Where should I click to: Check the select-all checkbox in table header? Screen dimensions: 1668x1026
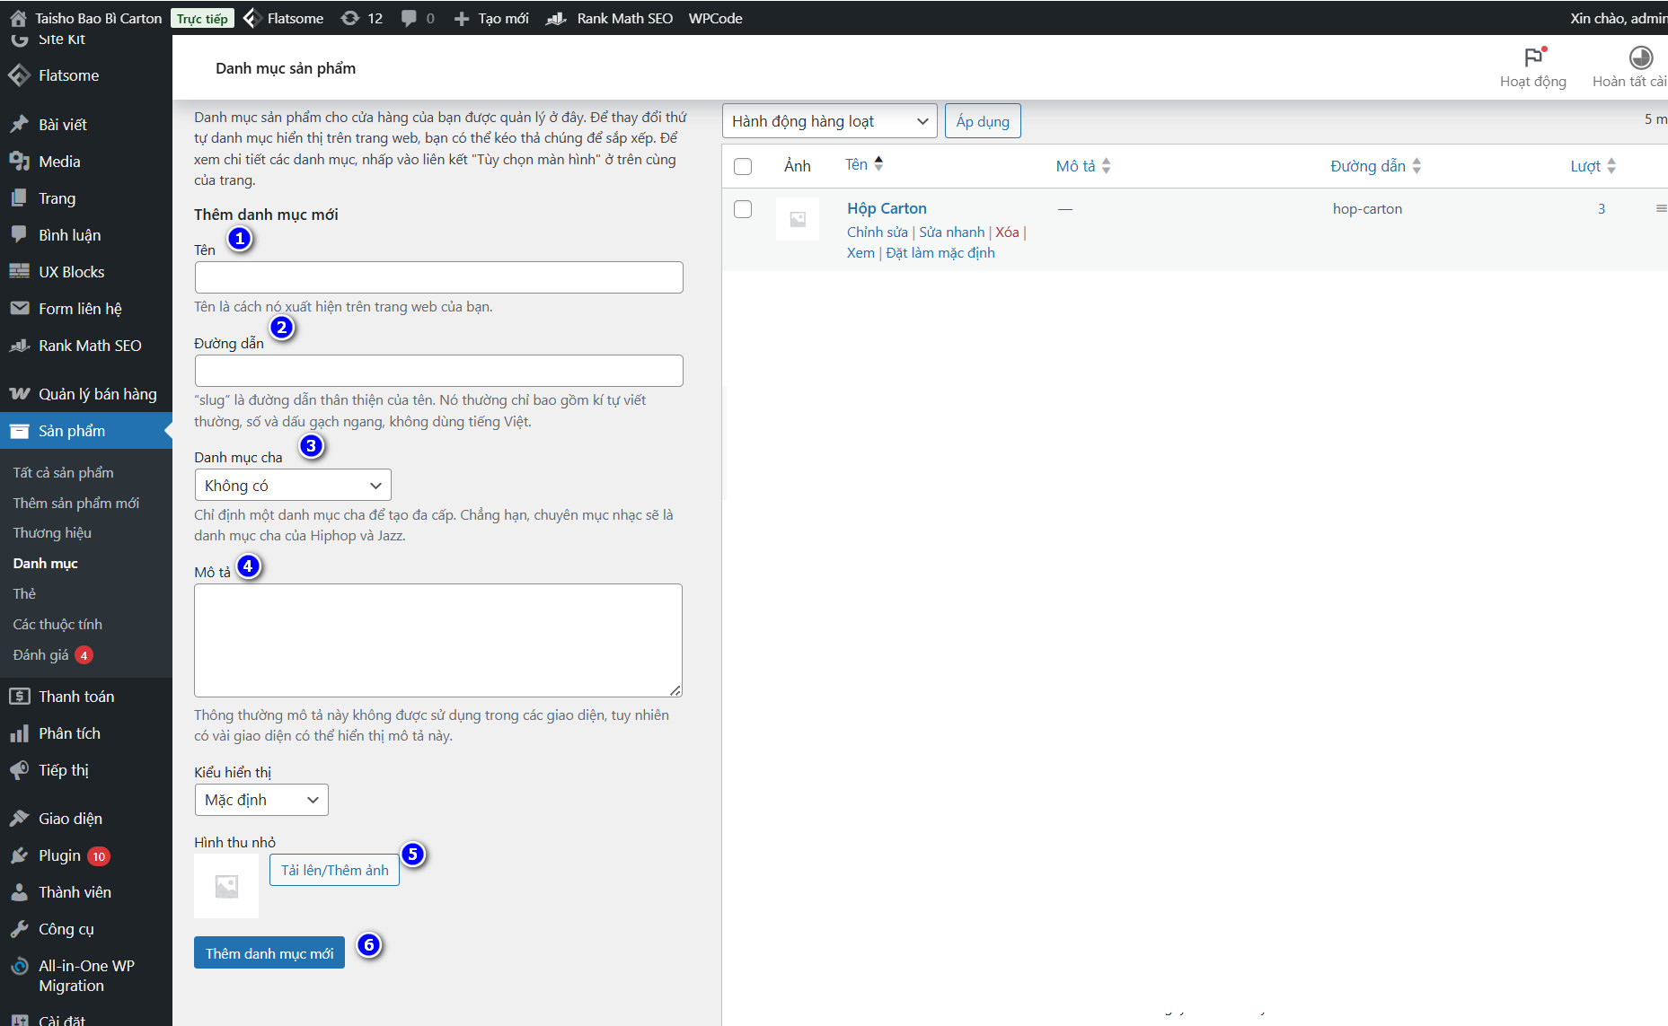click(743, 166)
